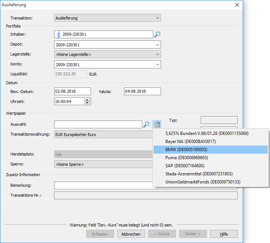Close the Auslieferung dialog window
This screenshot has height=243, width=270.
(x=237, y=5)
